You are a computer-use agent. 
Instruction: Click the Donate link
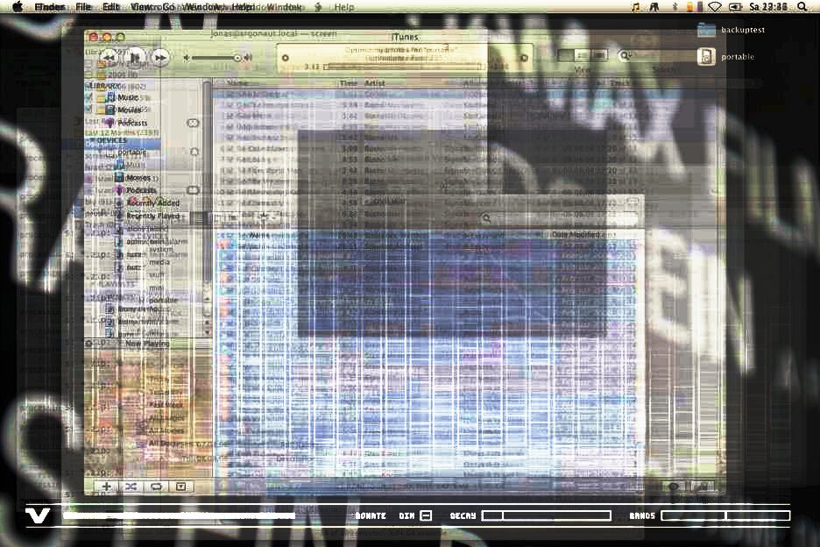pos(371,515)
